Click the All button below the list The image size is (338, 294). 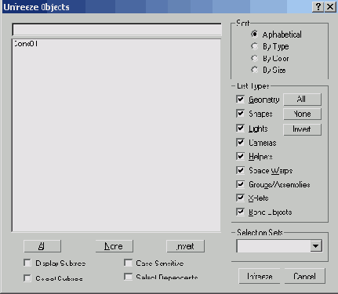pos(42,246)
